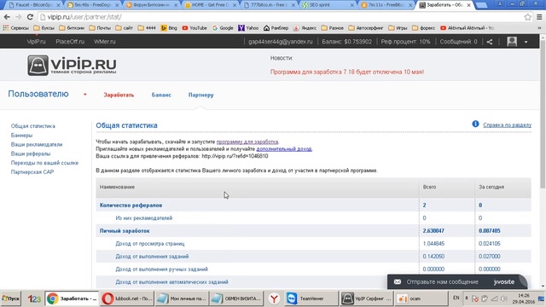This screenshot has width=546, height=307.
Task: Switch to the Faucet - Bitcoin browser tab
Action: tap(34, 5)
